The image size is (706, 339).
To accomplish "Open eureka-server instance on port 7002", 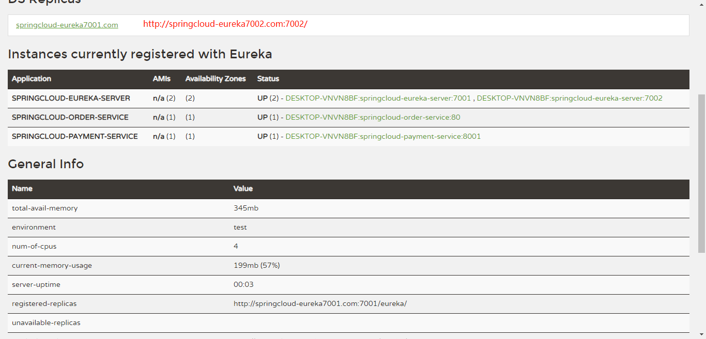I will click(570, 98).
